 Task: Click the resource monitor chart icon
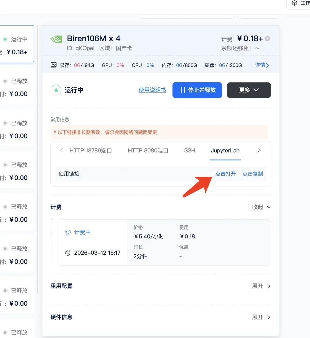point(53,65)
